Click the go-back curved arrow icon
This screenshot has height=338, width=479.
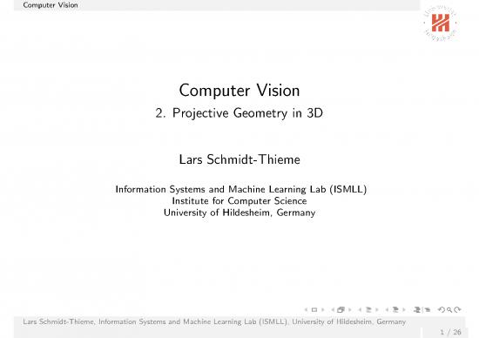tap(442, 309)
